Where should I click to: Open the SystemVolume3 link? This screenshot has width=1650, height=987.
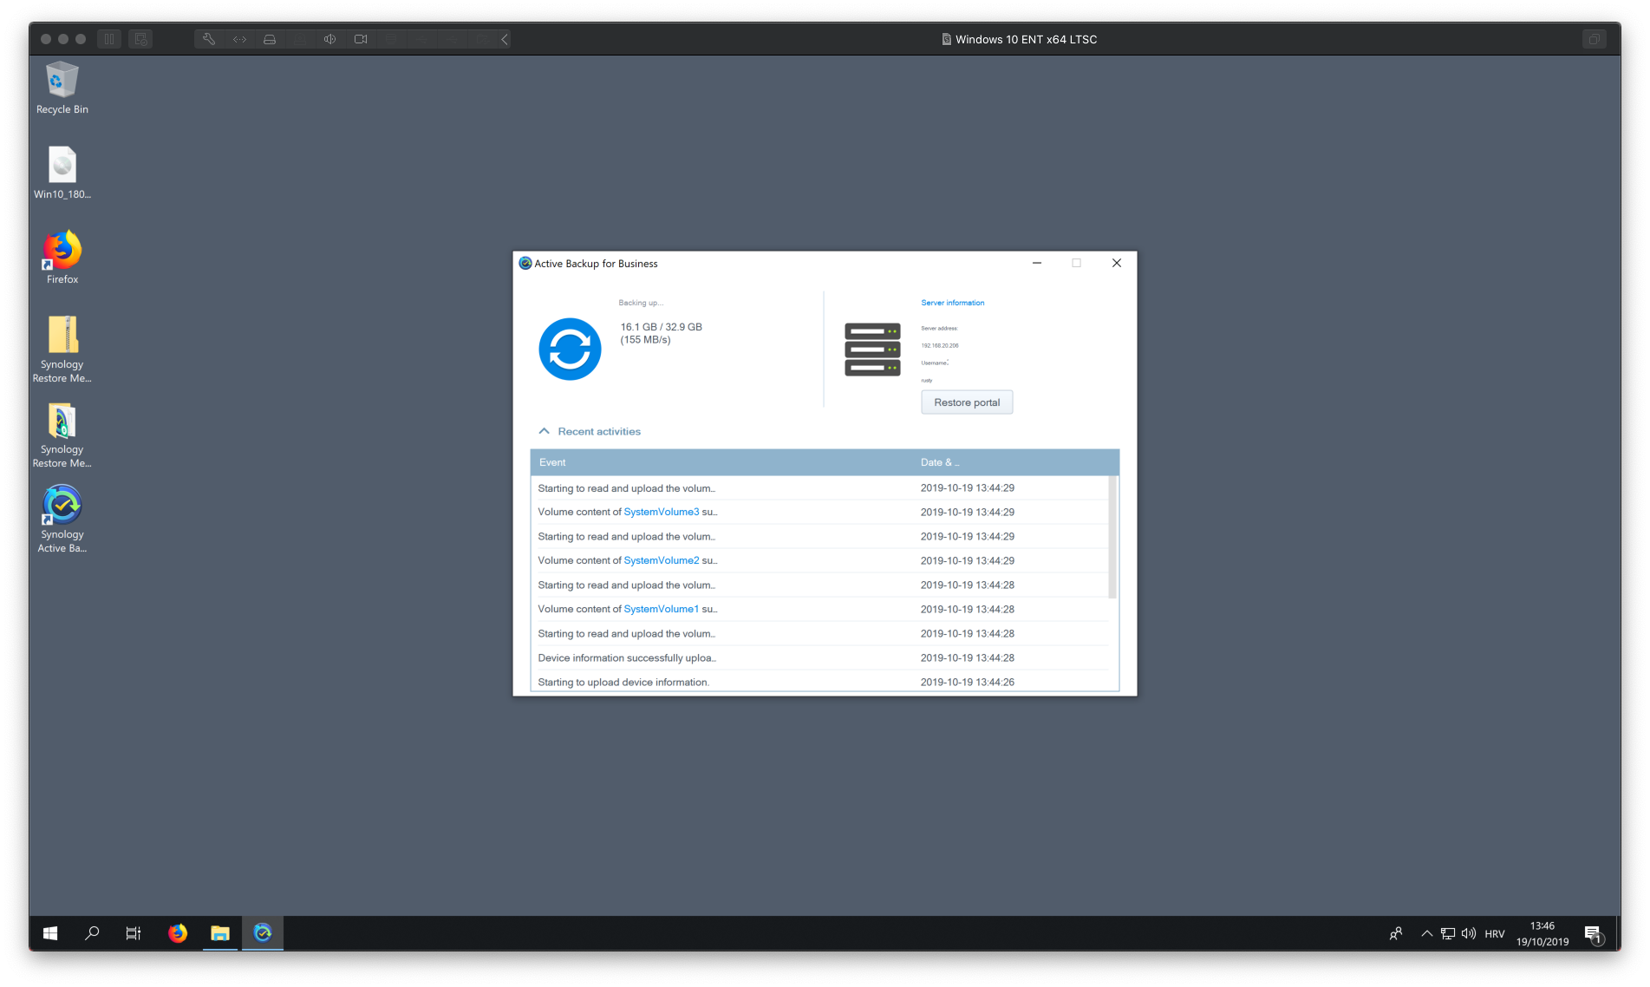coord(661,512)
